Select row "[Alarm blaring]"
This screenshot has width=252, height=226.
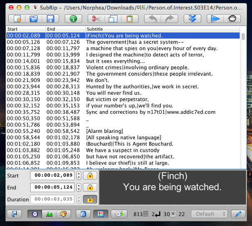tap(123, 131)
